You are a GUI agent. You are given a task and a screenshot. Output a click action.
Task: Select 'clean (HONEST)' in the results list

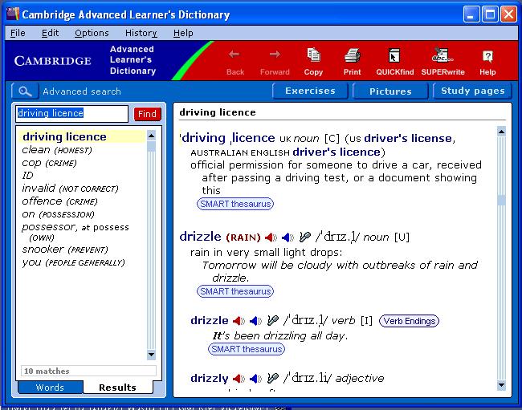pyautogui.click(x=56, y=150)
